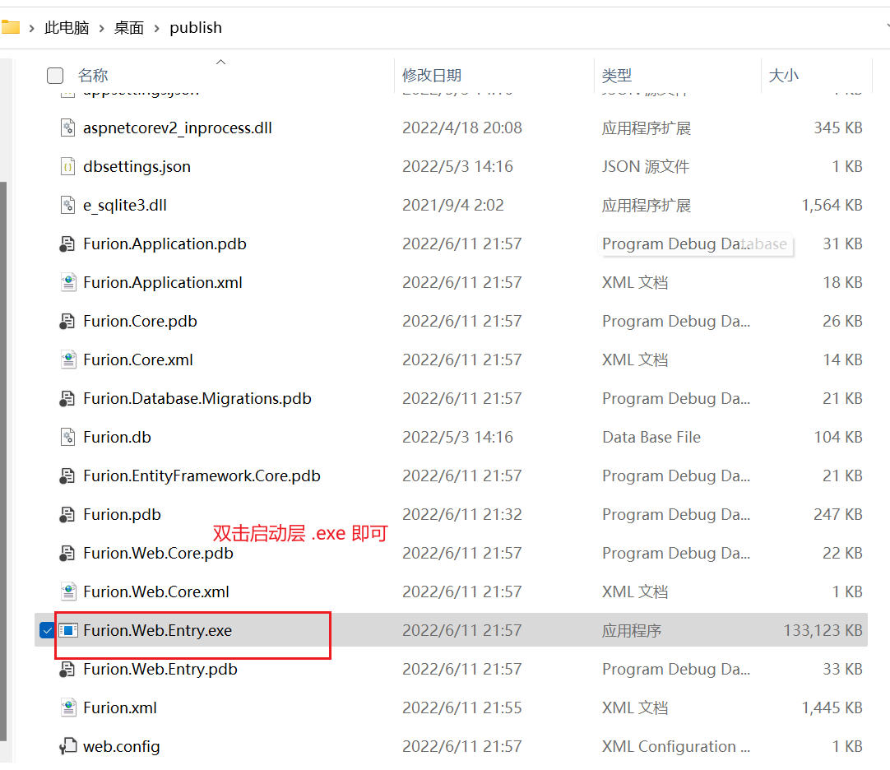Click the Furion.Application.xml file icon
Screen dimensions: 890x770
(x=68, y=283)
